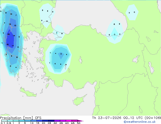Pick the 40–45 mm magenta legend box
This screenshot has height=124, width=161.
click(69, 121)
